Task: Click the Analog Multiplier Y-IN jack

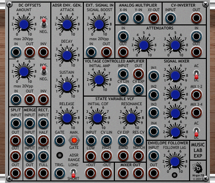Action: (x=138, y=18)
